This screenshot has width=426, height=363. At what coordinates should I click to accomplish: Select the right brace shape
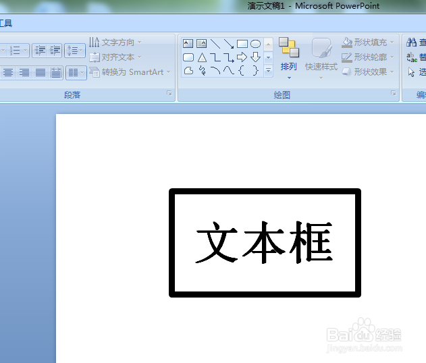(255, 71)
